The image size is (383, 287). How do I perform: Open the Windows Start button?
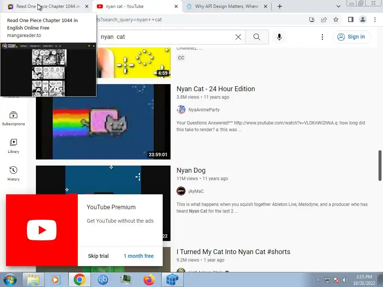click(x=10, y=280)
